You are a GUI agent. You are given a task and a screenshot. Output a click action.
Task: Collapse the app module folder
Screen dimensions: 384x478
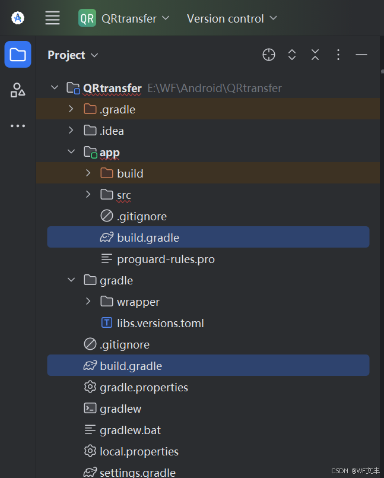point(71,152)
